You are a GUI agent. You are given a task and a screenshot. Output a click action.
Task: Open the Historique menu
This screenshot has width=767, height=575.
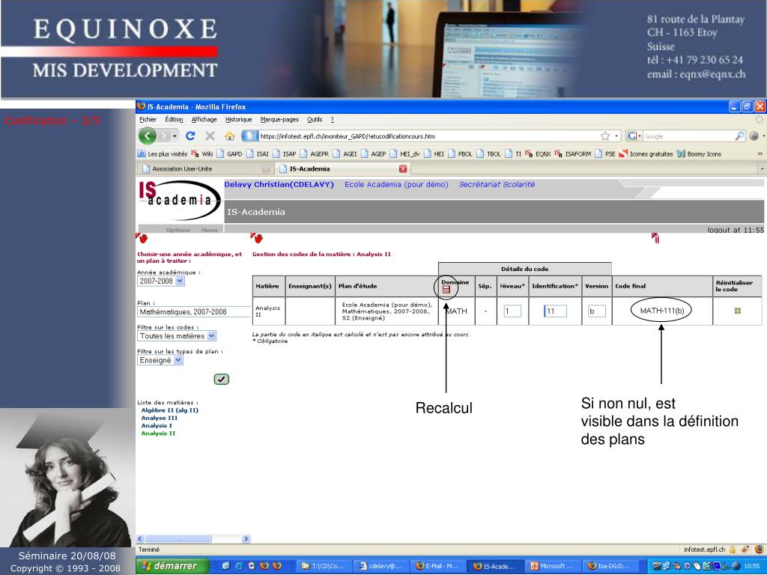239,119
